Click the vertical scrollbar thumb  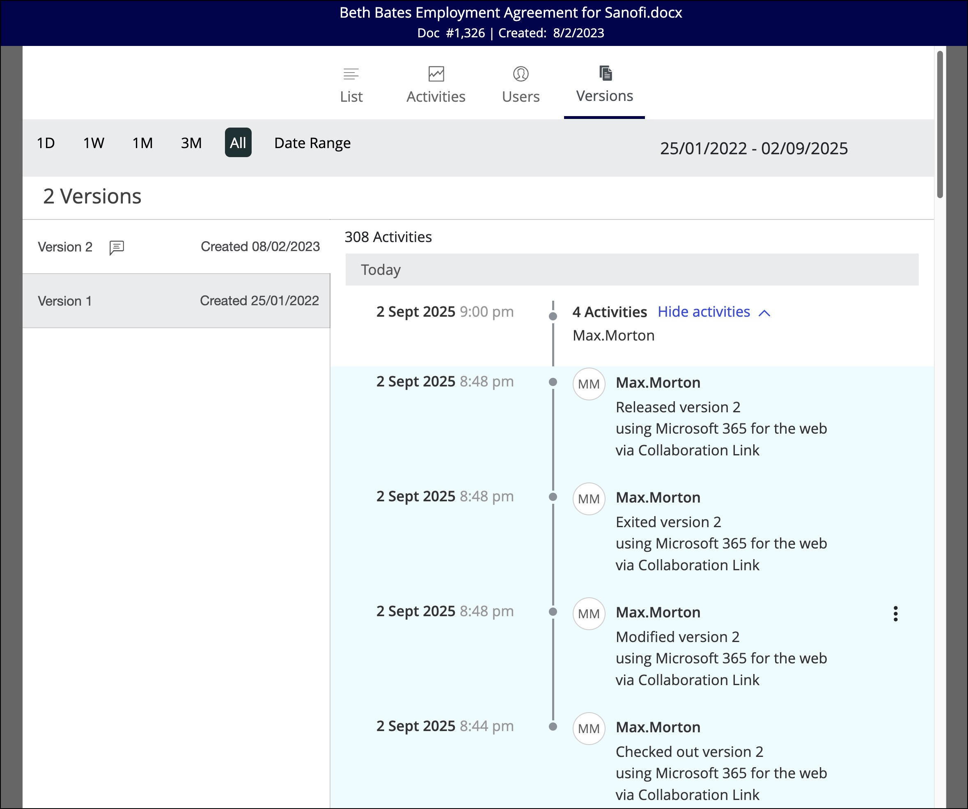(x=940, y=124)
